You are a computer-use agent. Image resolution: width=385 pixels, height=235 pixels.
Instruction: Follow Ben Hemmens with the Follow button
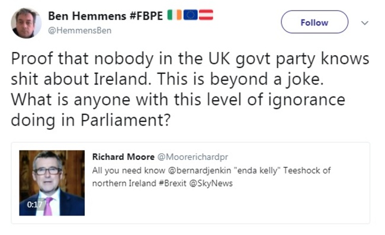pos(315,22)
